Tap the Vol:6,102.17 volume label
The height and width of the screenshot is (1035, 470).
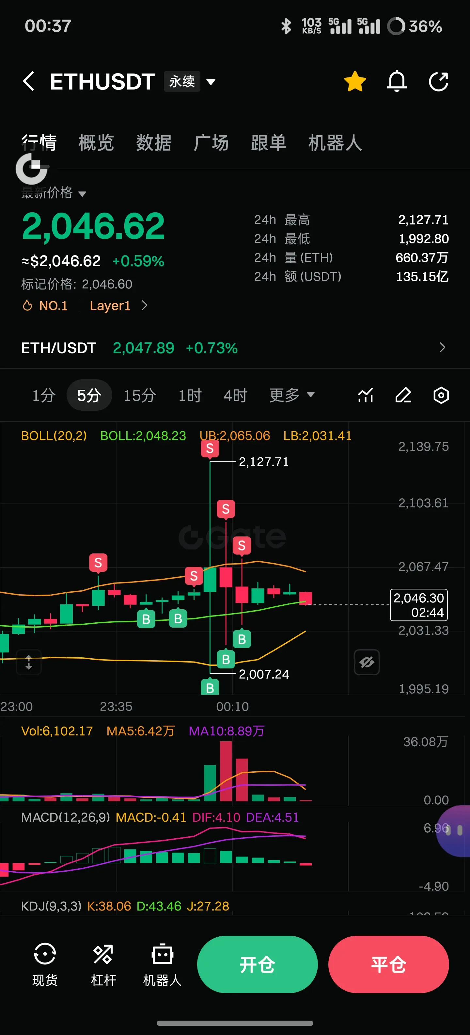pyautogui.click(x=57, y=731)
